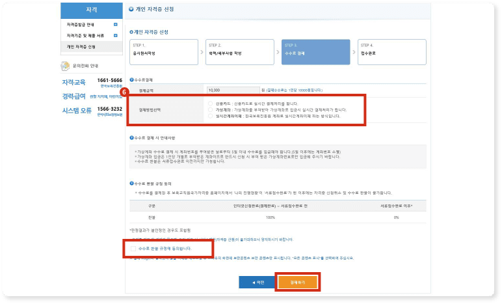Click the 서류접수완료 이후 column header
Screen dimensions: 502x304
click(397, 206)
